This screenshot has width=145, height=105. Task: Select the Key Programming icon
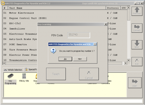tap(10, 79)
